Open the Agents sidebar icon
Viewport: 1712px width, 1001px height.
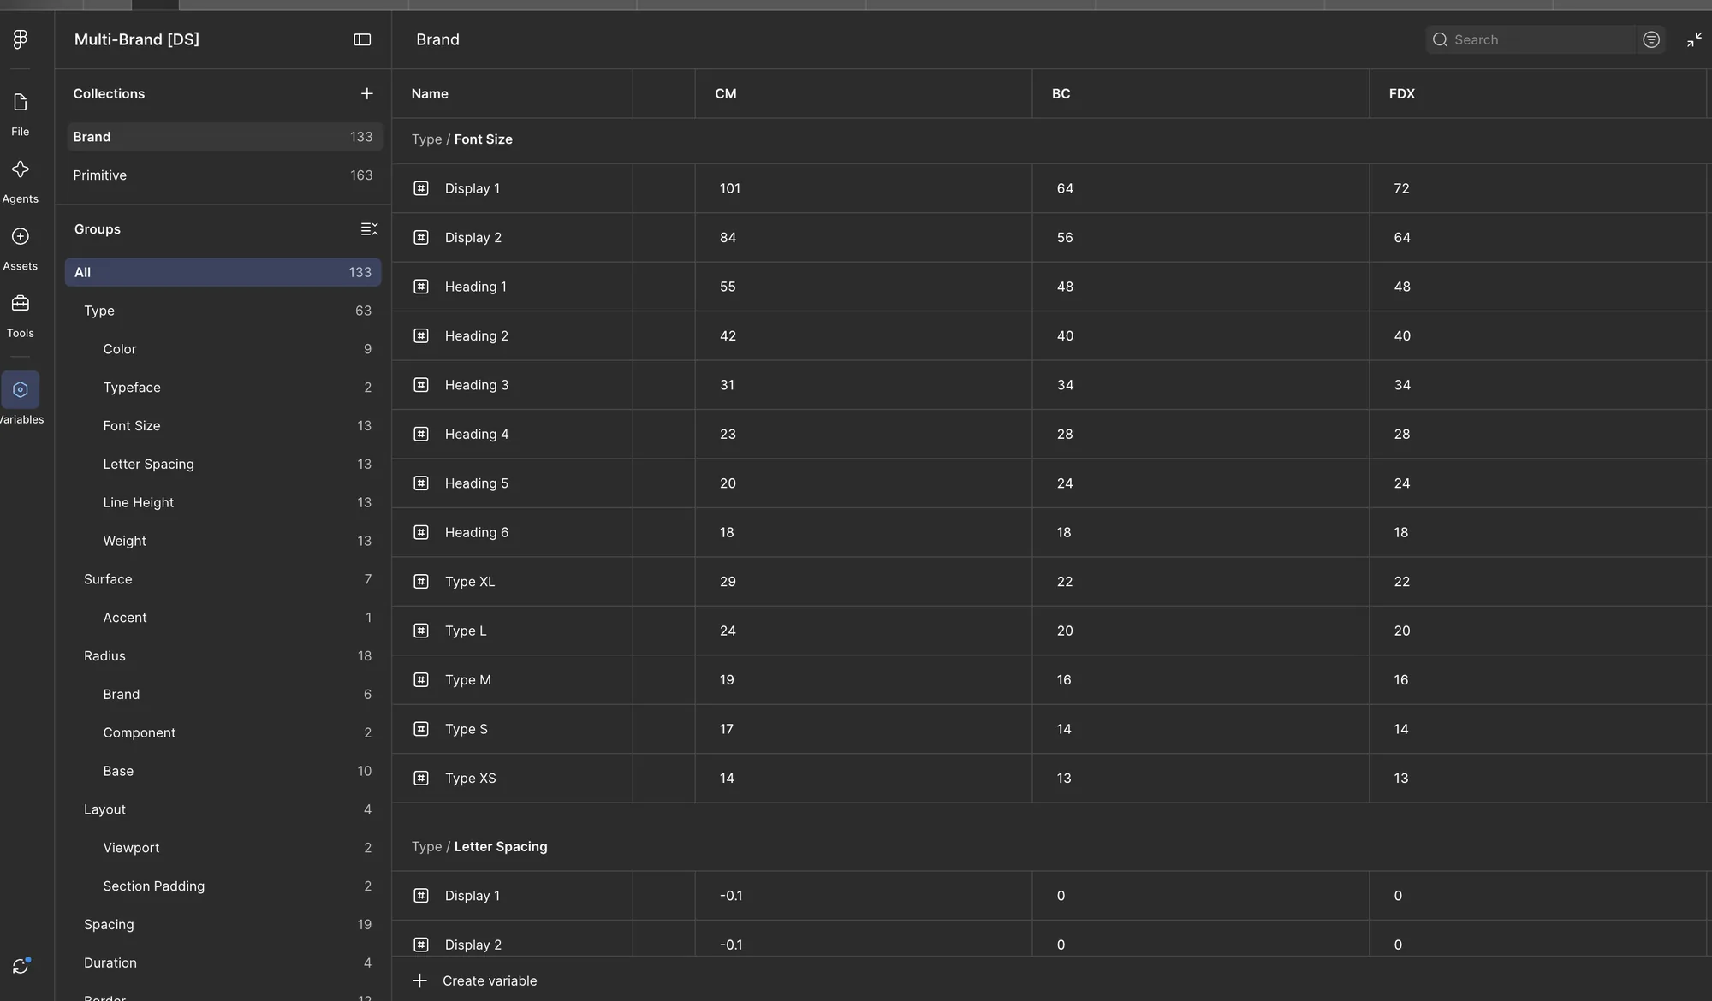click(21, 169)
